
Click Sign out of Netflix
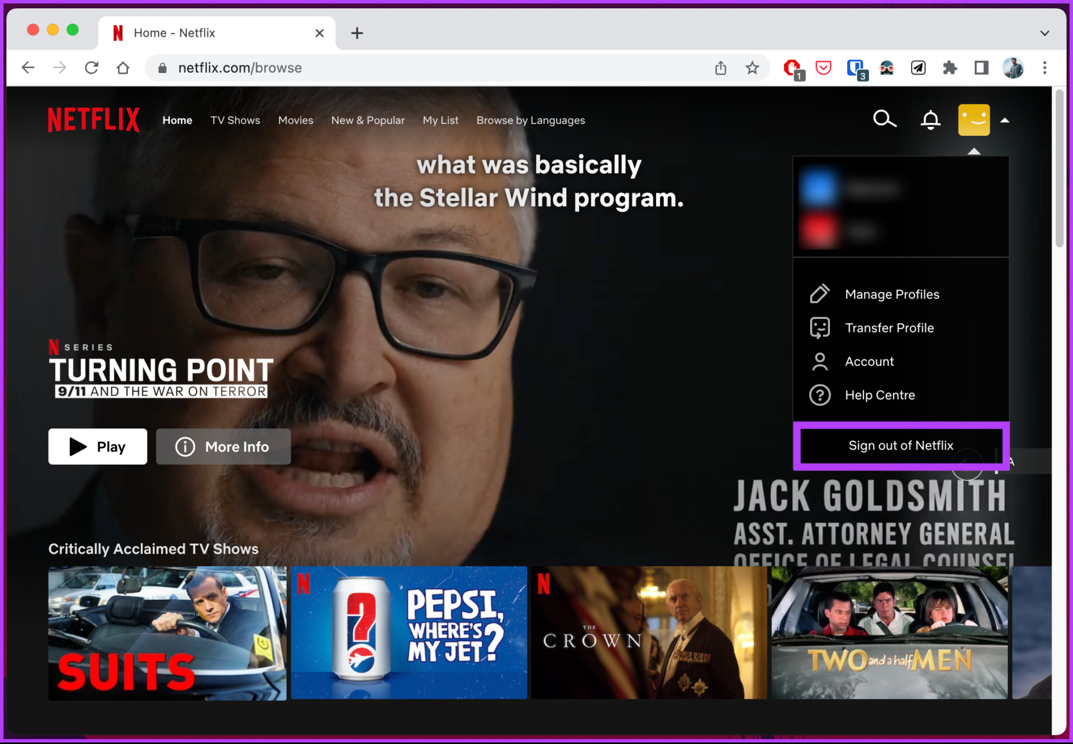[900, 445]
